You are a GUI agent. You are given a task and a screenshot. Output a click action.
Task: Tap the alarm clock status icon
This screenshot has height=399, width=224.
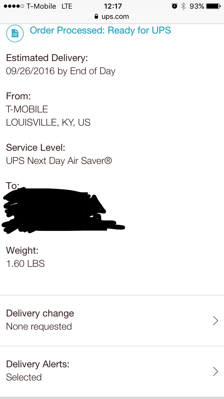coord(174,6)
